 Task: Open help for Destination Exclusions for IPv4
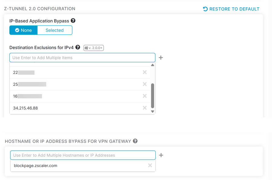click(78, 47)
